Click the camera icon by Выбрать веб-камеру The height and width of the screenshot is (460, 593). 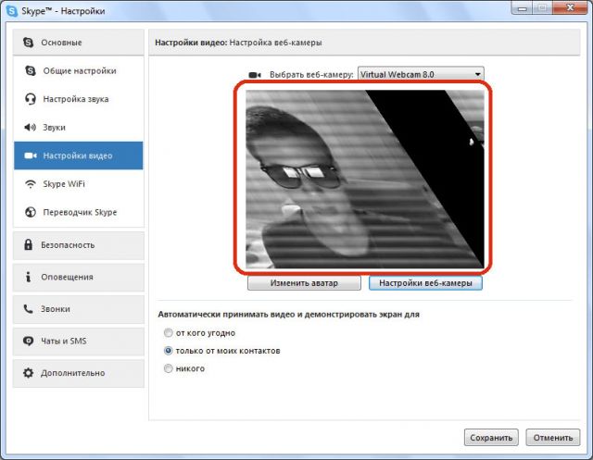click(x=255, y=75)
